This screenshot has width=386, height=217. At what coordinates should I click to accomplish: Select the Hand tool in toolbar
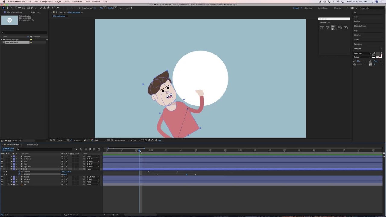(x=7, y=8)
